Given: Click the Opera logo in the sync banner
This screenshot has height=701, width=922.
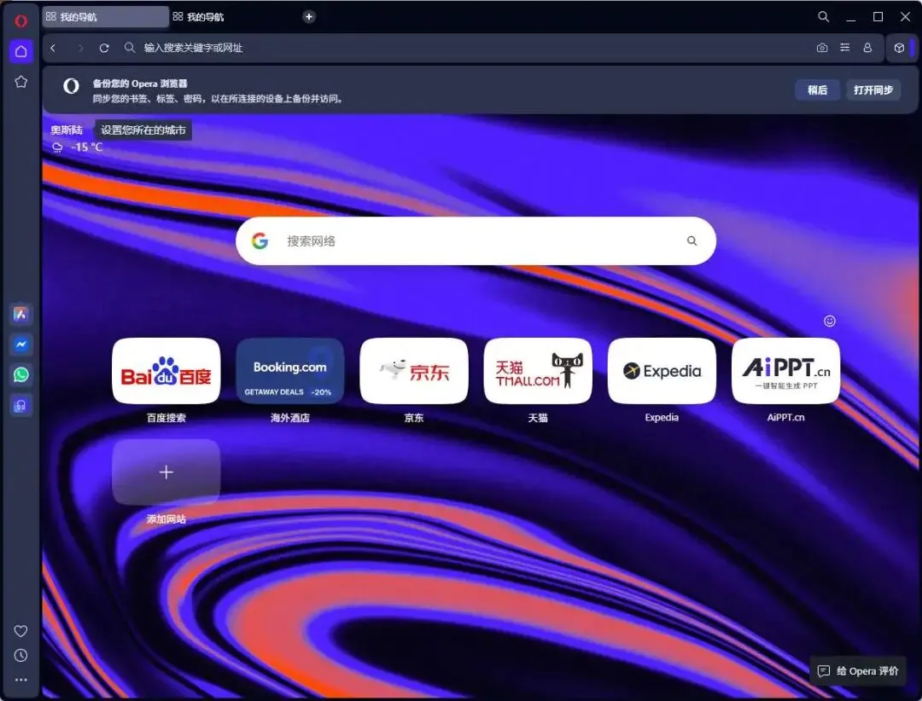Looking at the screenshot, I should click(x=71, y=86).
